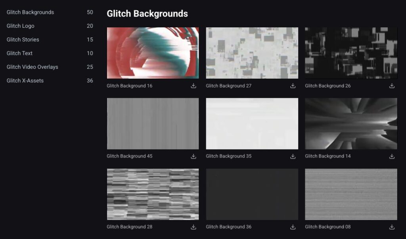Preview the red and teal Glitch Background 16 thumbnail
406x239 pixels.
(153, 53)
